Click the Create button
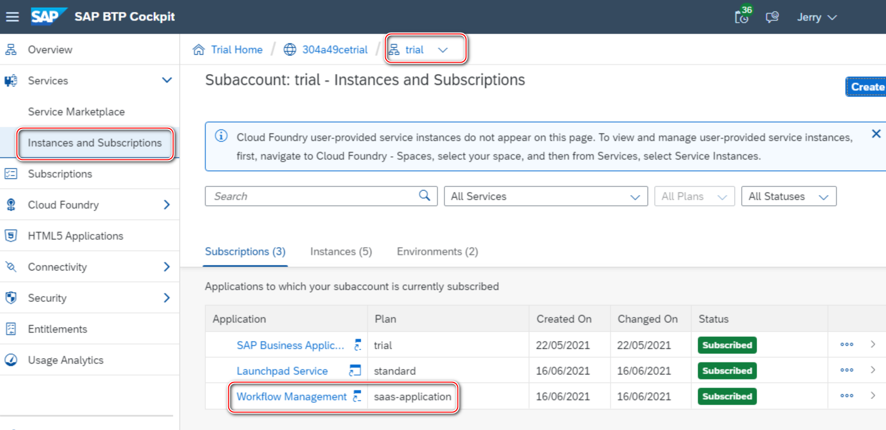 point(867,87)
